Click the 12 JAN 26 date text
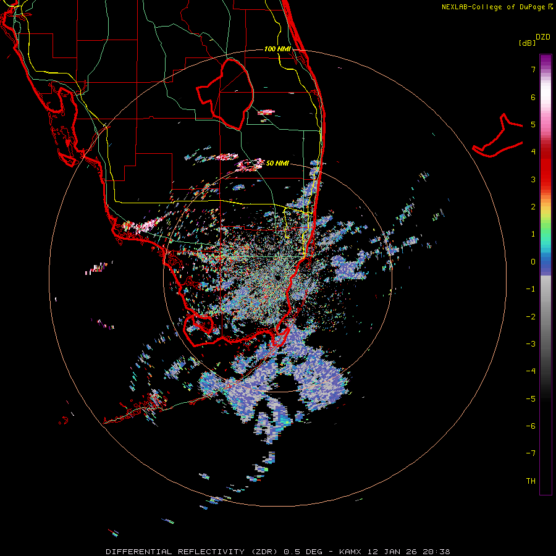The height and width of the screenshot is (556, 556). (392, 552)
